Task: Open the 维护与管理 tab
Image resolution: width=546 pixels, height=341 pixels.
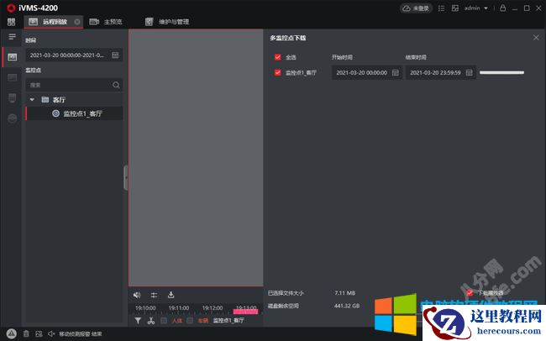Action: [167, 22]
